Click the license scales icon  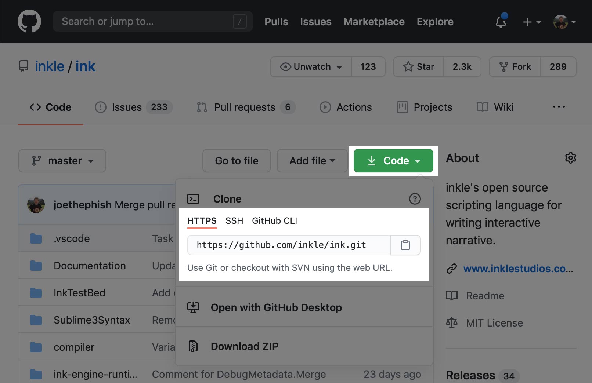coord(452,323)
